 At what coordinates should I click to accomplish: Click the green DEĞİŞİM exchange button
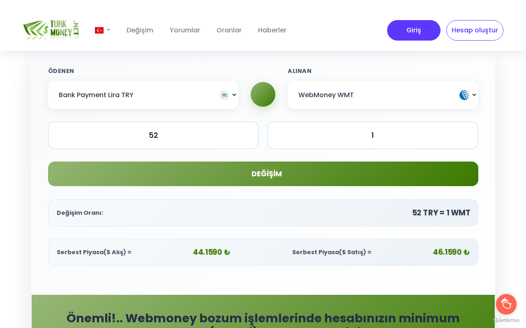263,174
